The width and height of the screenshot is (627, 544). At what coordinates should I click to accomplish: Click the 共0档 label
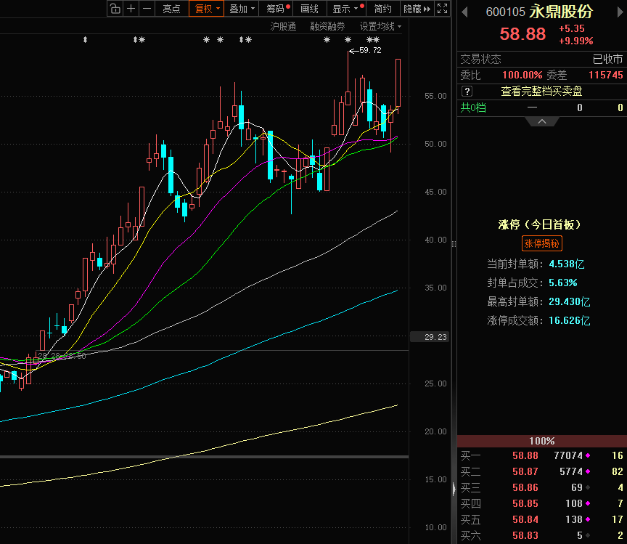473,107
